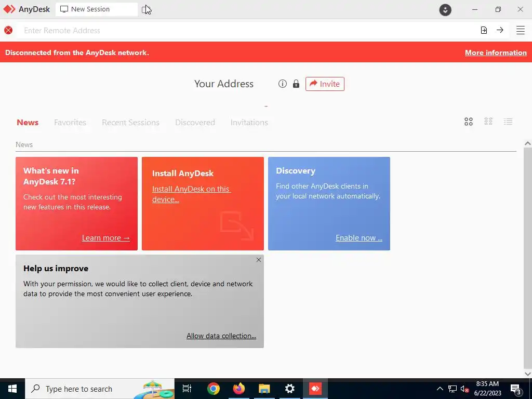Screen dimensions: 532x399
Task: Show the Invitations tab
Action: pos(249,123)
